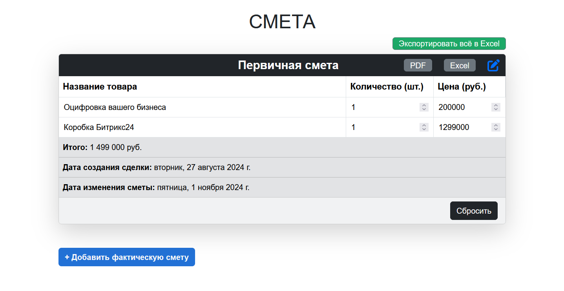Focus the Оцифровка вашего бизнеса name field
The height and width of the screenshot is (291, 564).
[x=202, y=107]
